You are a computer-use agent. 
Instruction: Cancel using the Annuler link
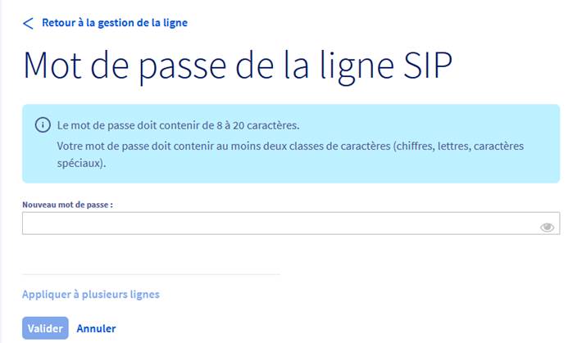pyautogui.click(x=96, y=328)
